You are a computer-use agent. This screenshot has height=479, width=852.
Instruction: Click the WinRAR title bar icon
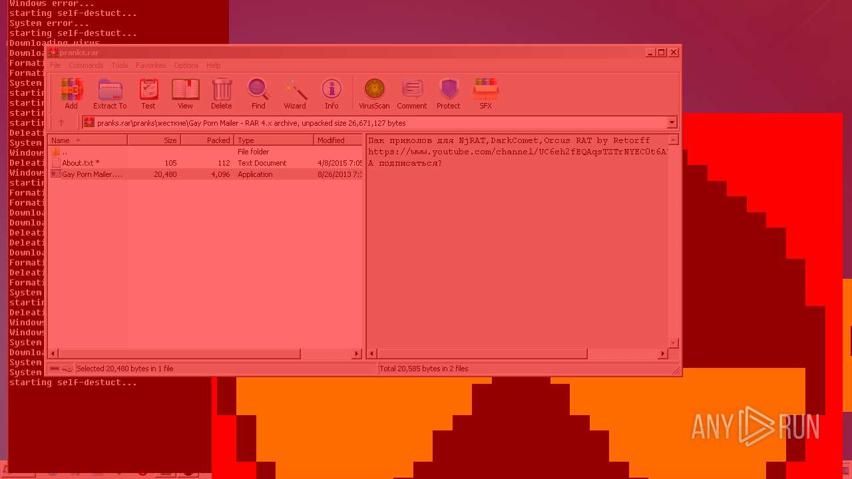click(53, 53)
